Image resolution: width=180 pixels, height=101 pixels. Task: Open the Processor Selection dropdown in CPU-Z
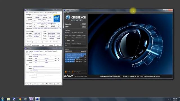coord(37,42)
